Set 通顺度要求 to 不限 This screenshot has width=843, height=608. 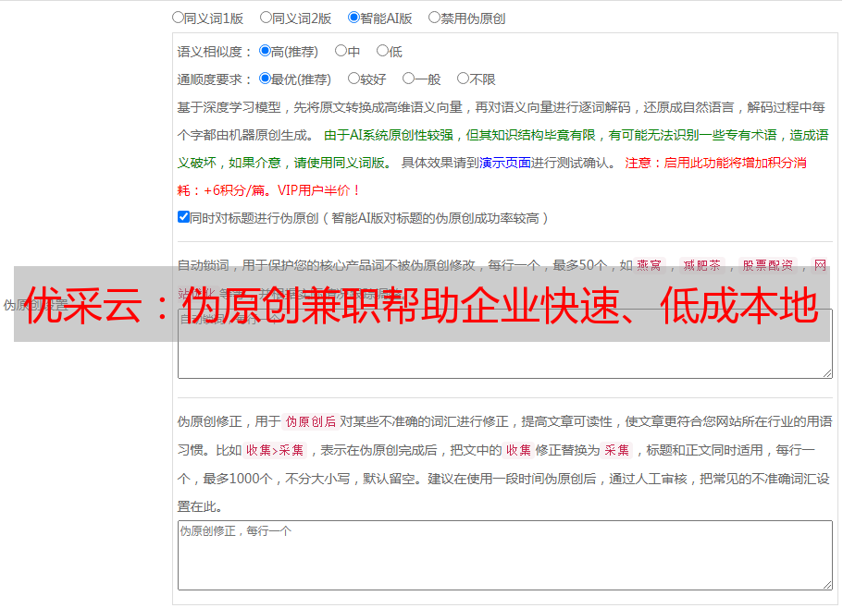point(463,79)
